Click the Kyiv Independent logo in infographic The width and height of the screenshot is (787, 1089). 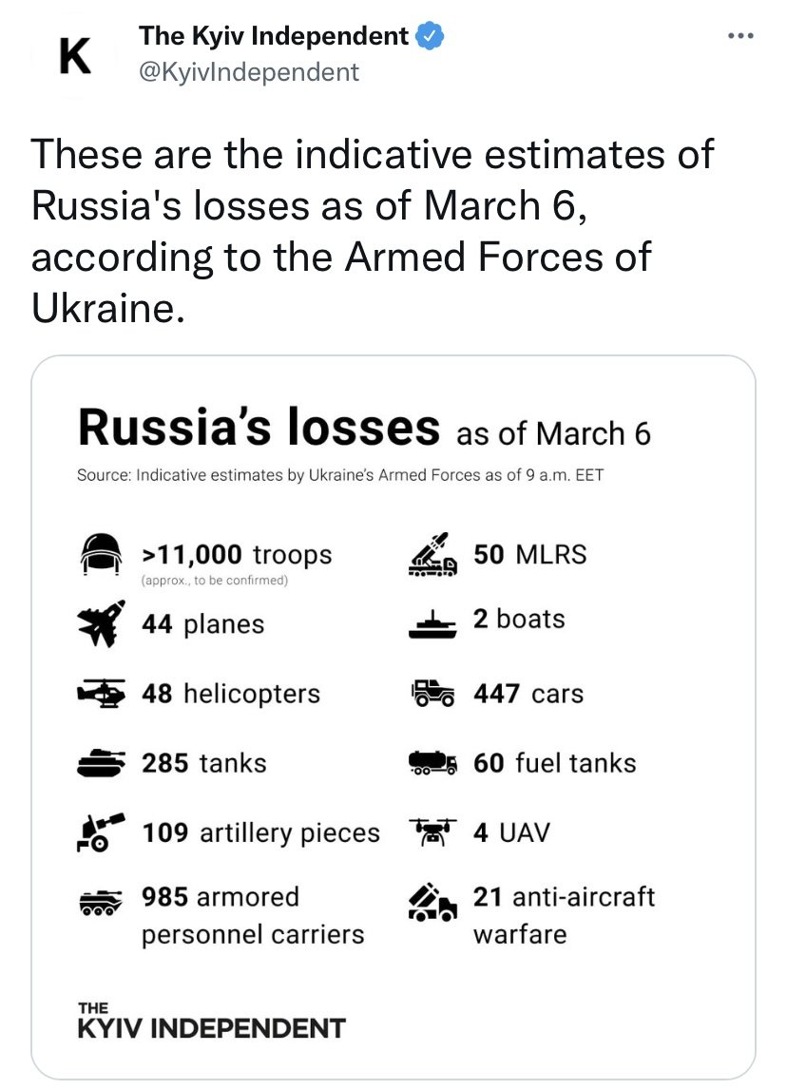pos(210,1022)
